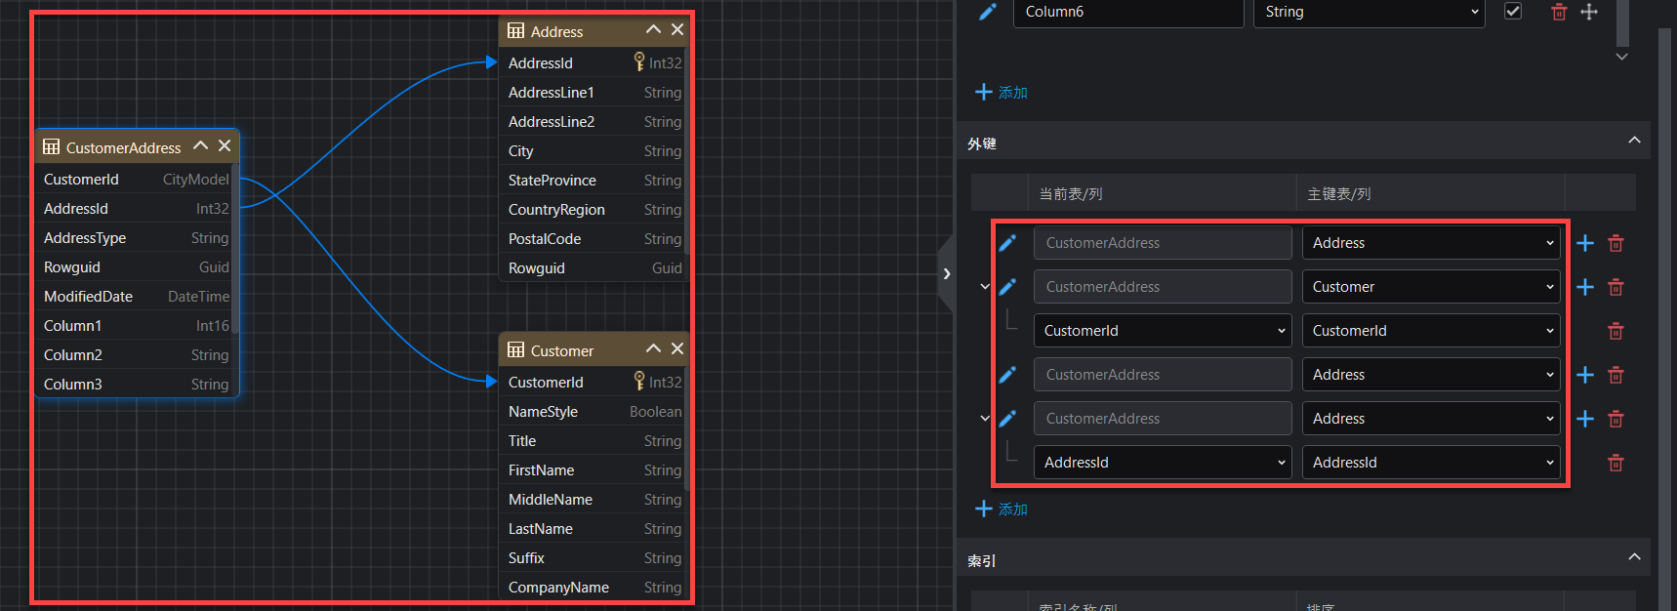Viewport: 1677px width, 611px height.
Task: Delete Column6 with its trash icon
Action: click(x=1559, y=12)
